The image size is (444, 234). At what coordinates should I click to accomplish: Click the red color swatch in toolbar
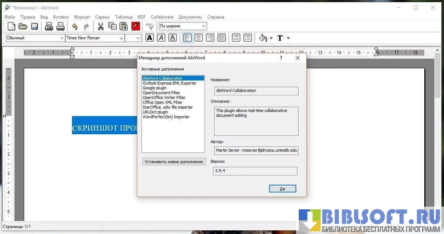pyautogui.click(x=135, y=26)
